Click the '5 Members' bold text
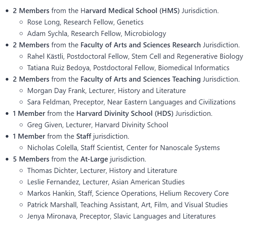The image size is (253, 228). (31, 159)
